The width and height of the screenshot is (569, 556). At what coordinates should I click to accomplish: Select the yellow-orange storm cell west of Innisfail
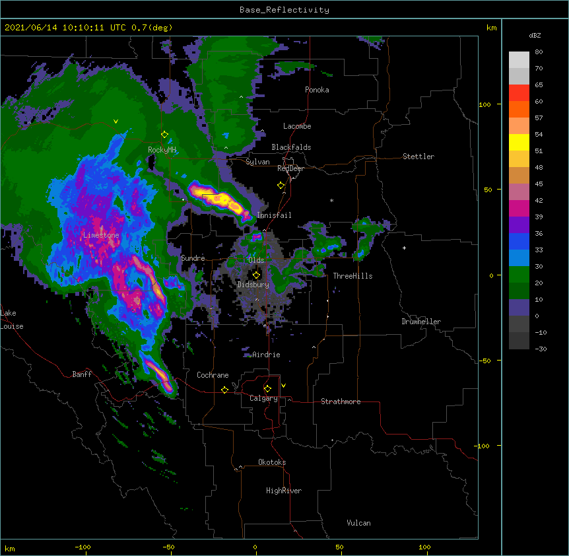coord(219,201)
